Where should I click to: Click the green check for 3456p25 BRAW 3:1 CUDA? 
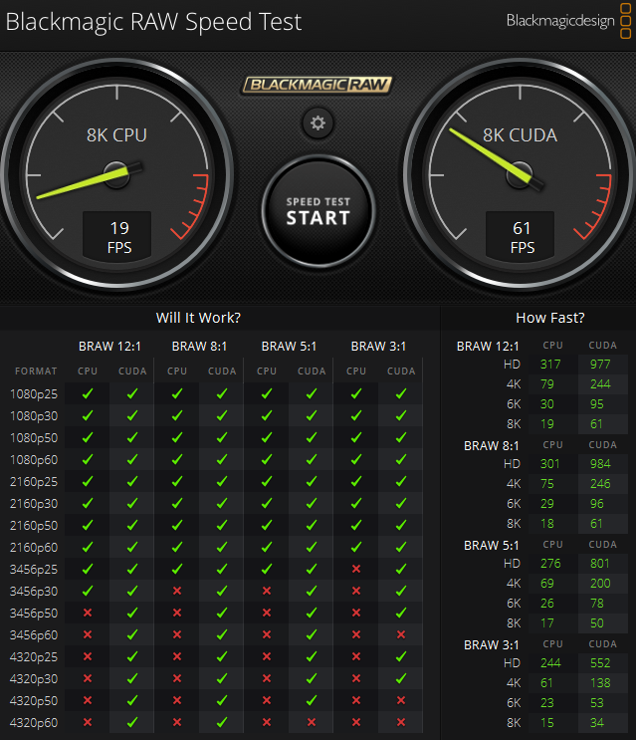pyautogui.click(x=401, y=569)
